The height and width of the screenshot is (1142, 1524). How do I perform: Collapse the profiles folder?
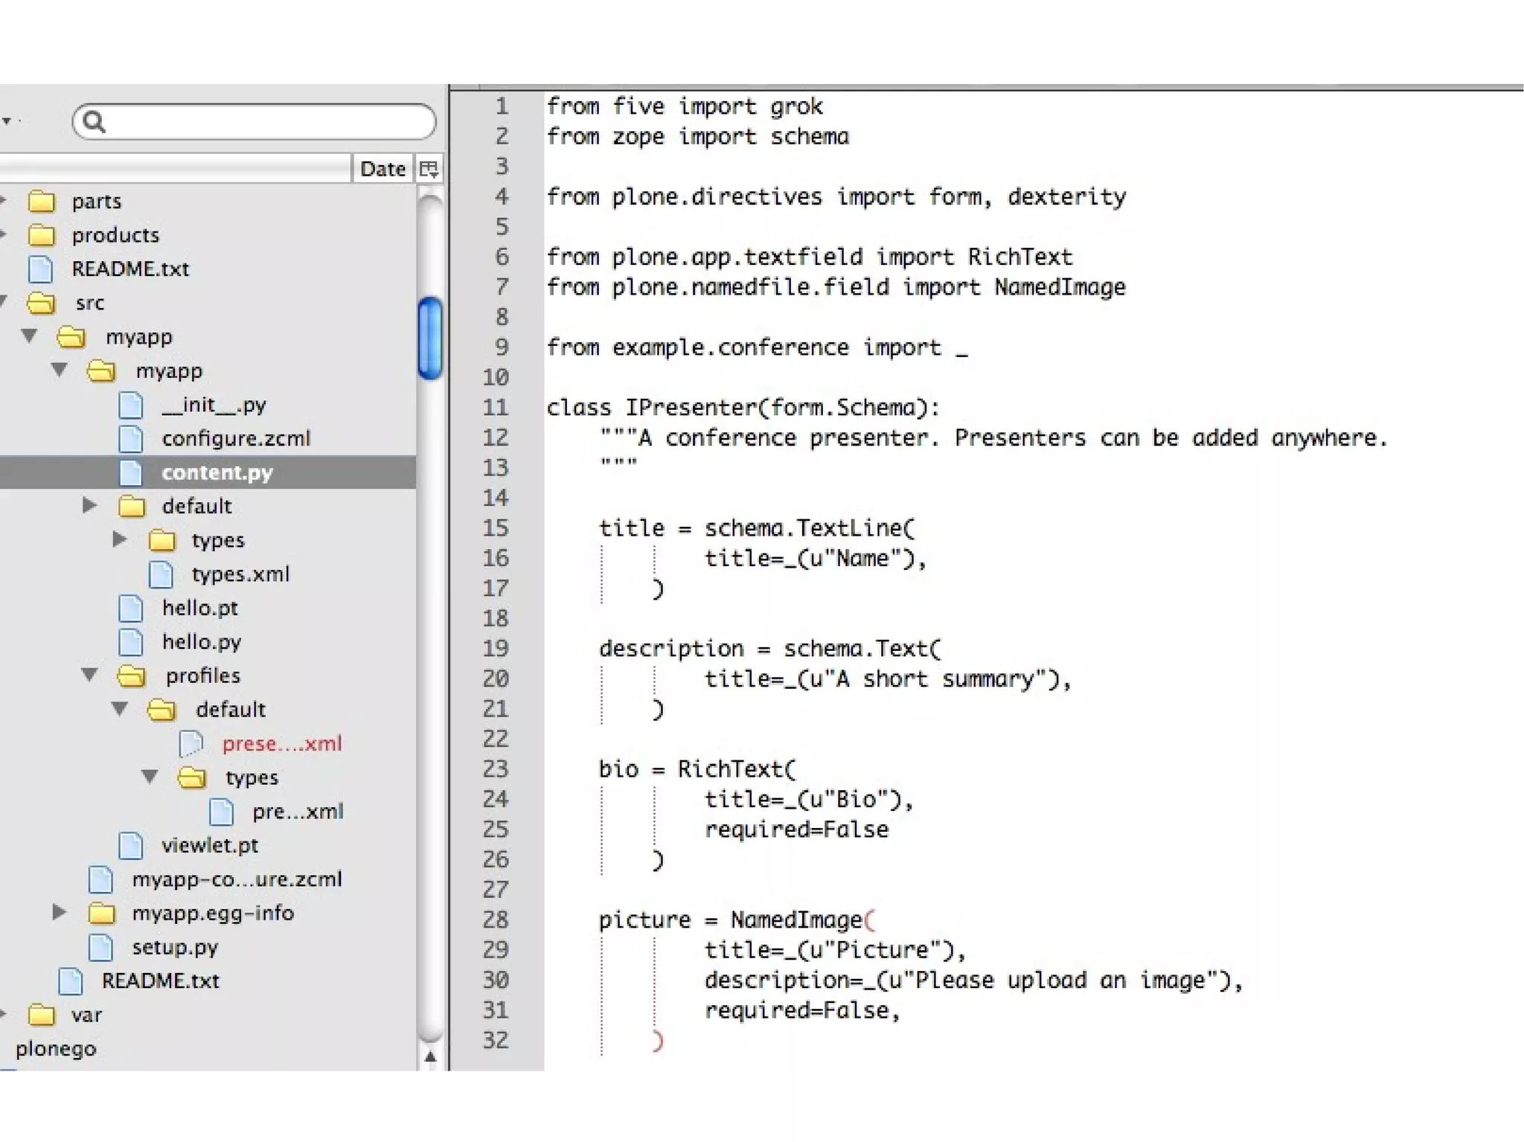point(89,675)
